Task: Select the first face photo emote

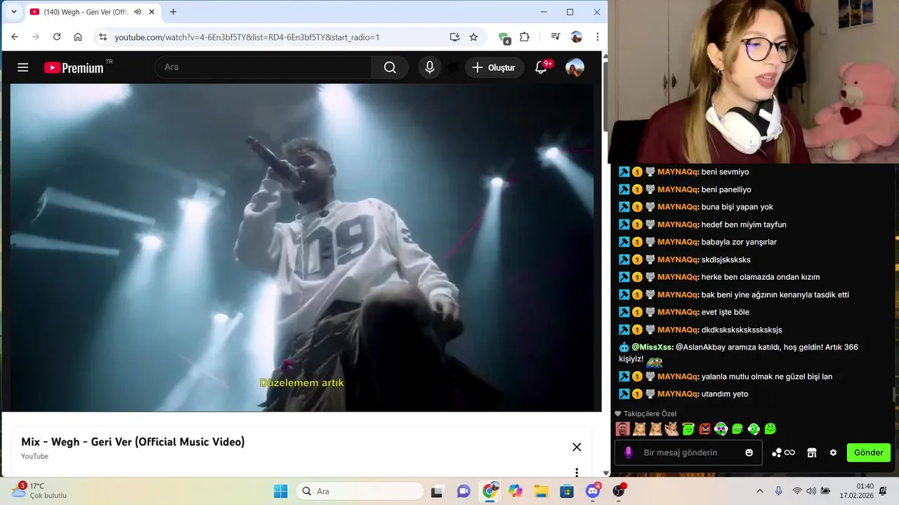Action: [x=622, y=429]
